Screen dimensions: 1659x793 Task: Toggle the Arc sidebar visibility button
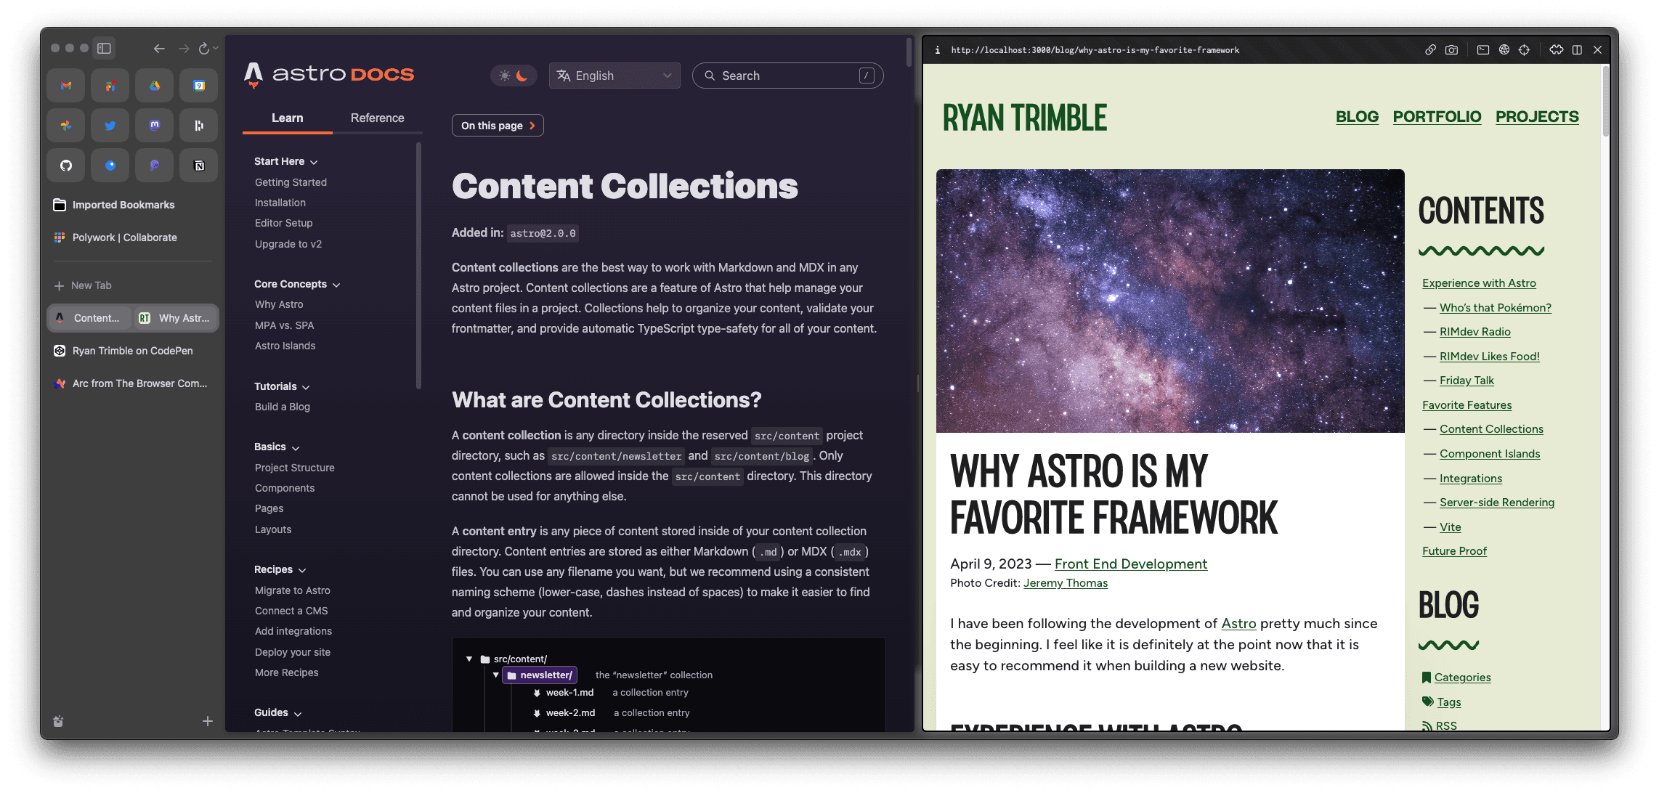(104, 48)
